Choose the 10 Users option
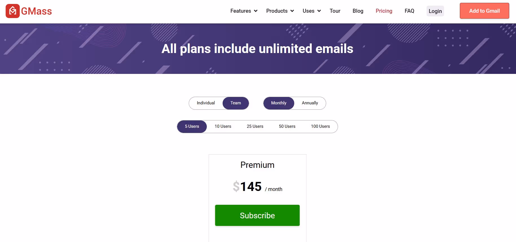Screen dimensions: 516x242 [x=223, y=126]
